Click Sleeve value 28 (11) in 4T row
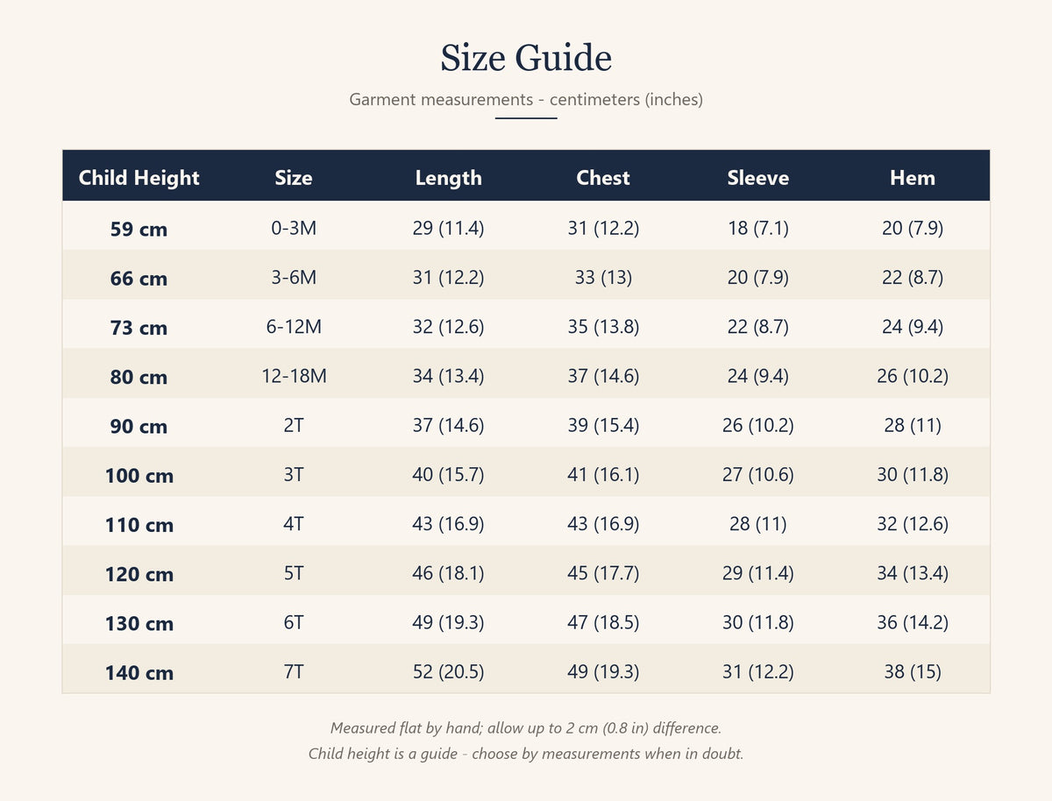 tap(757, 523)
